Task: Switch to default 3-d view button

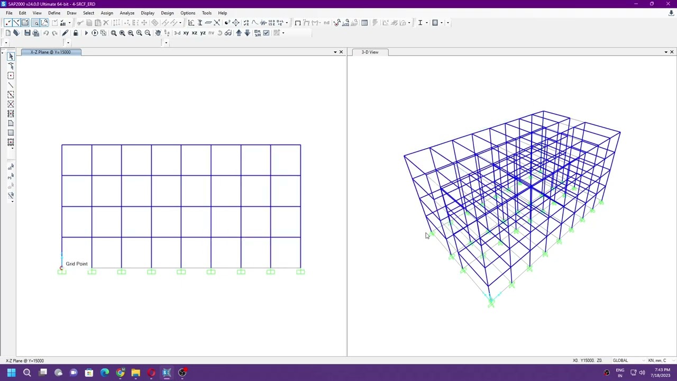Action: pos(177,33)
